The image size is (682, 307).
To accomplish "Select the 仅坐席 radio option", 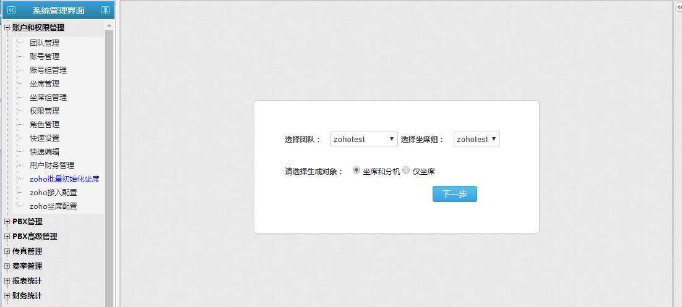I will [x=406, y=170].
